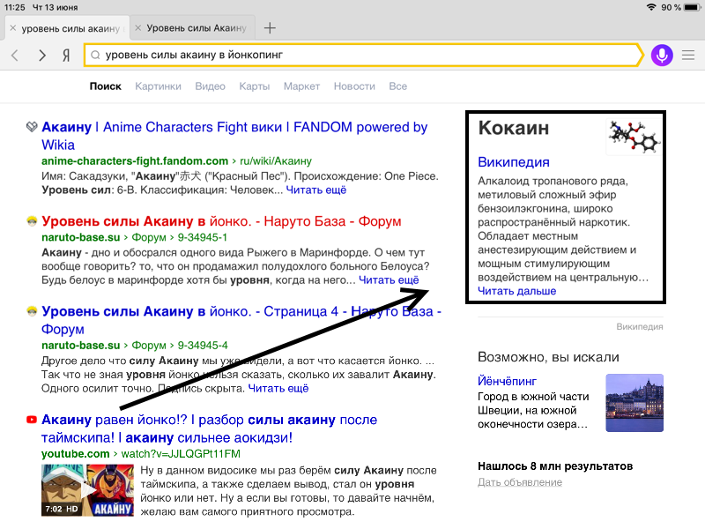Open Йёнчёпинг suggestion link

(508, 381)
